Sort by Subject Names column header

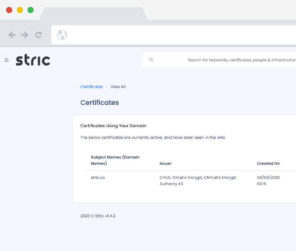(115, 160)
